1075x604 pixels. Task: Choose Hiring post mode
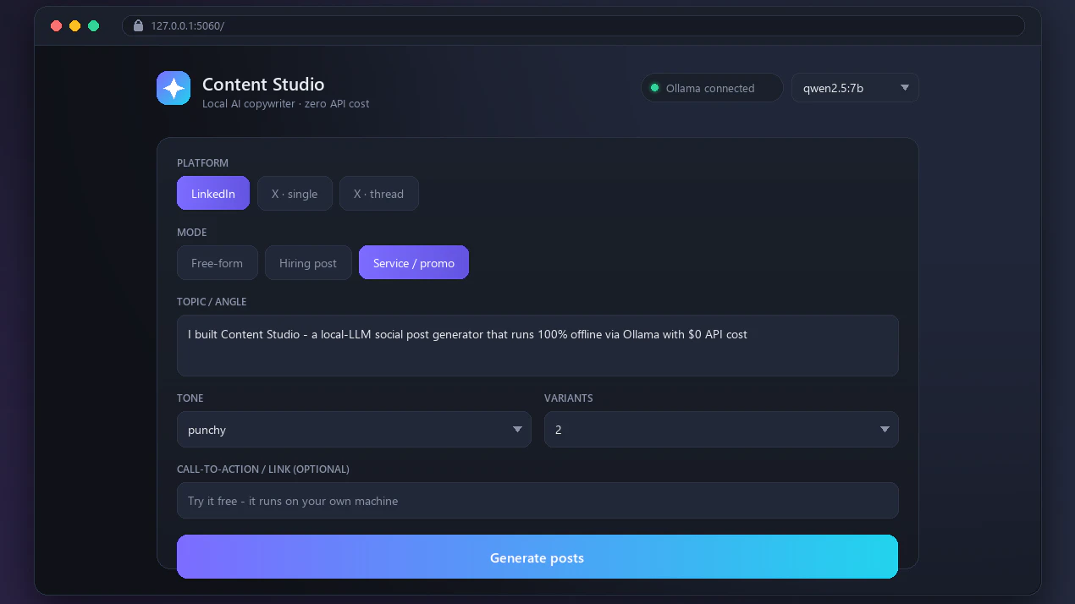(308, 262)
